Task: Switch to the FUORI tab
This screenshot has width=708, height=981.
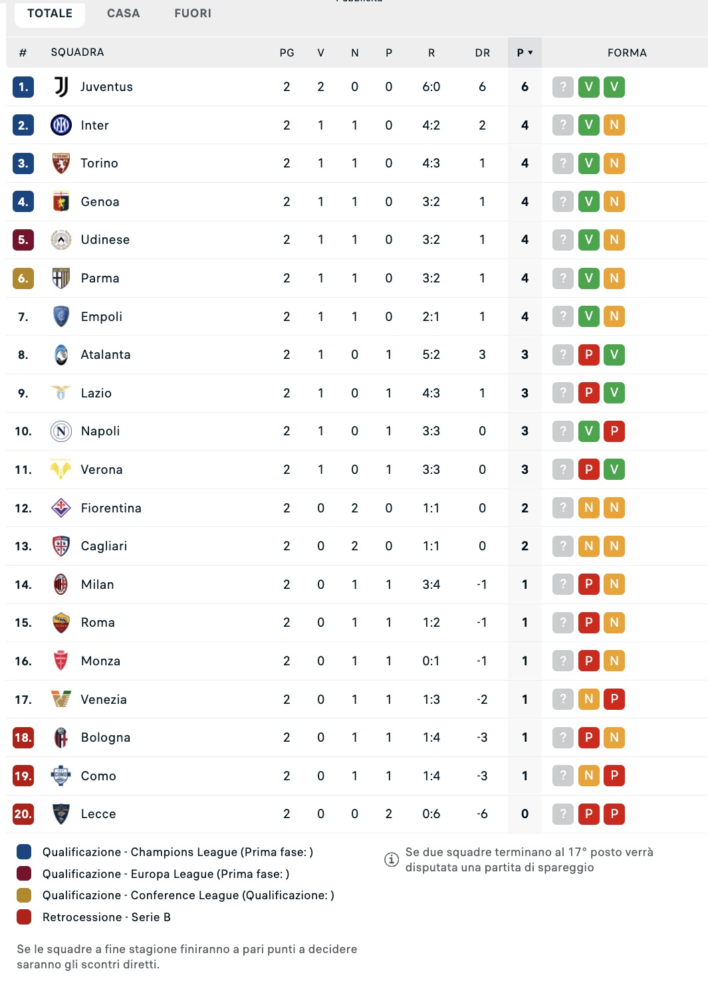Action: (x=193, y=13)
